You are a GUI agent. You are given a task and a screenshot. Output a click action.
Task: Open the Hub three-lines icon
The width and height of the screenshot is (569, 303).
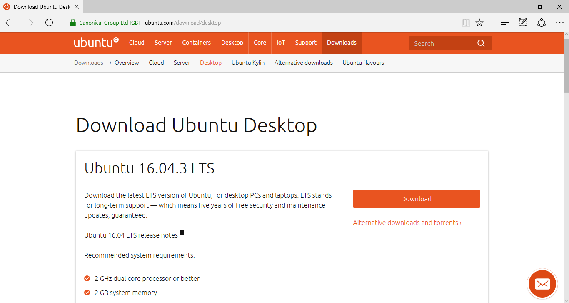click(x=504, y=23)
